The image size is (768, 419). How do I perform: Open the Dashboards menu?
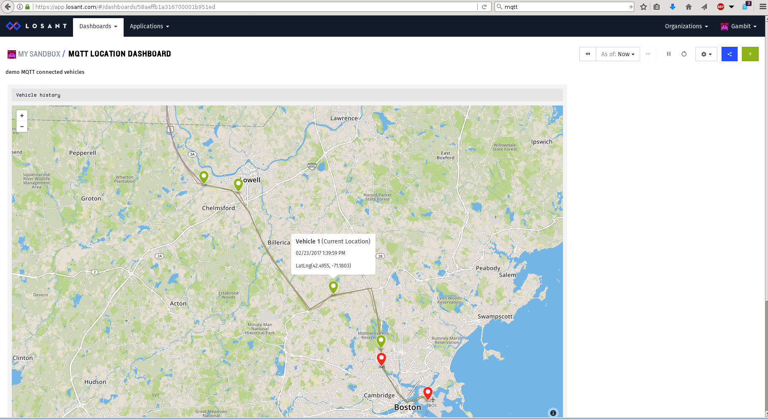98,26
